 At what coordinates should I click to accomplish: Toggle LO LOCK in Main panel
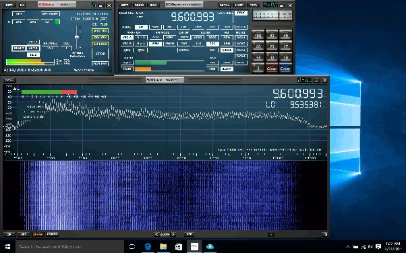pyautogui.click(x=100, y=44)
